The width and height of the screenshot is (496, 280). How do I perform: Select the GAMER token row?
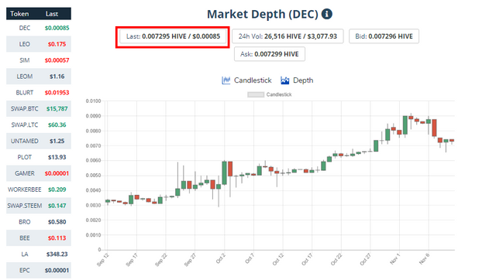[39, 173]
